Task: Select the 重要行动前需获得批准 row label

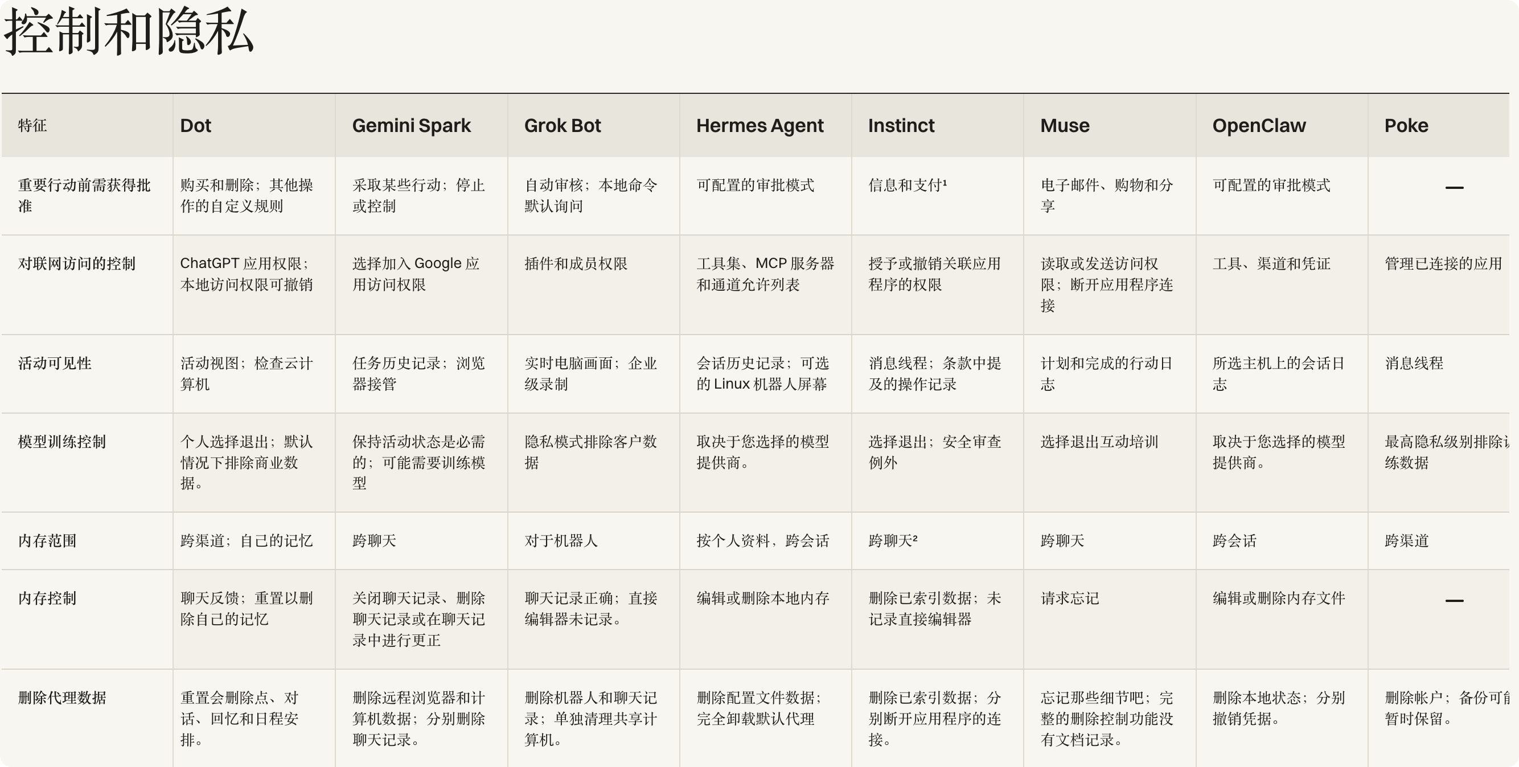Action: (x=84, y=196)
